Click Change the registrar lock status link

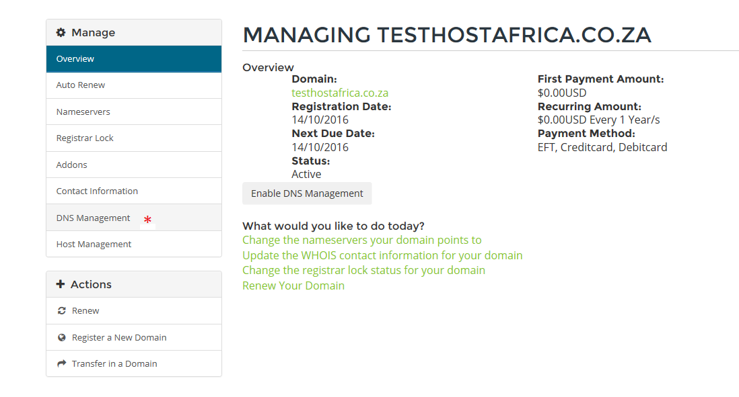click(364, 271)
